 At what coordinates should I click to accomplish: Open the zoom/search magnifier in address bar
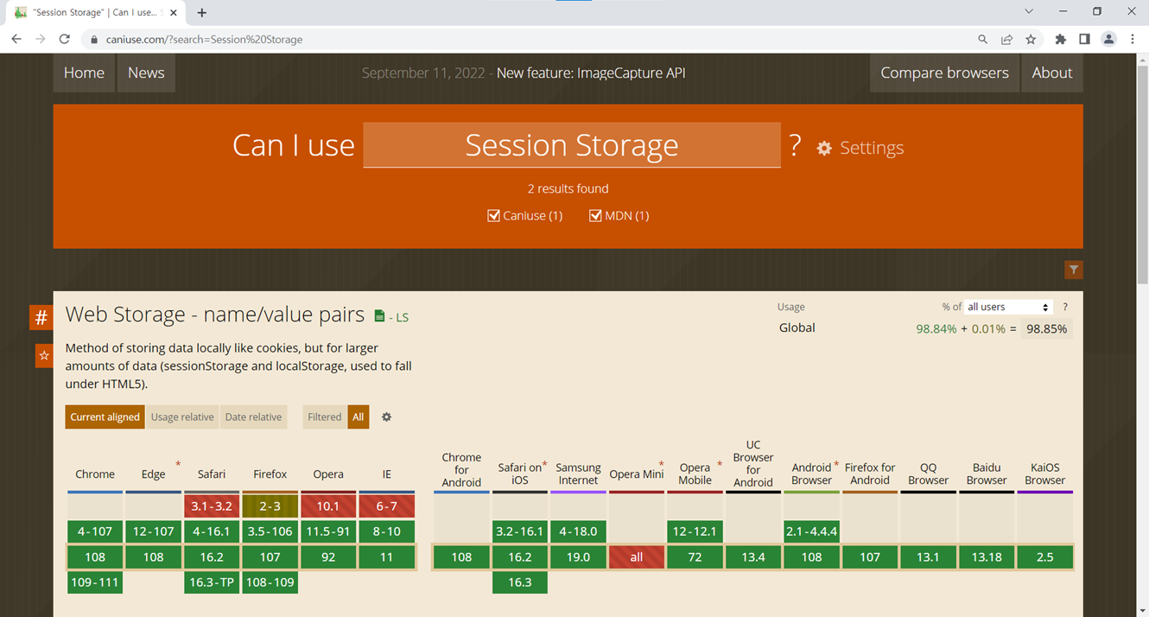click(982, 39)
